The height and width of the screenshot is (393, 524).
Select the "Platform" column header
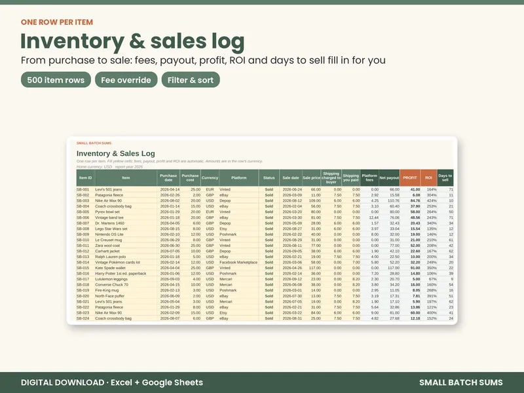point(239,178)
